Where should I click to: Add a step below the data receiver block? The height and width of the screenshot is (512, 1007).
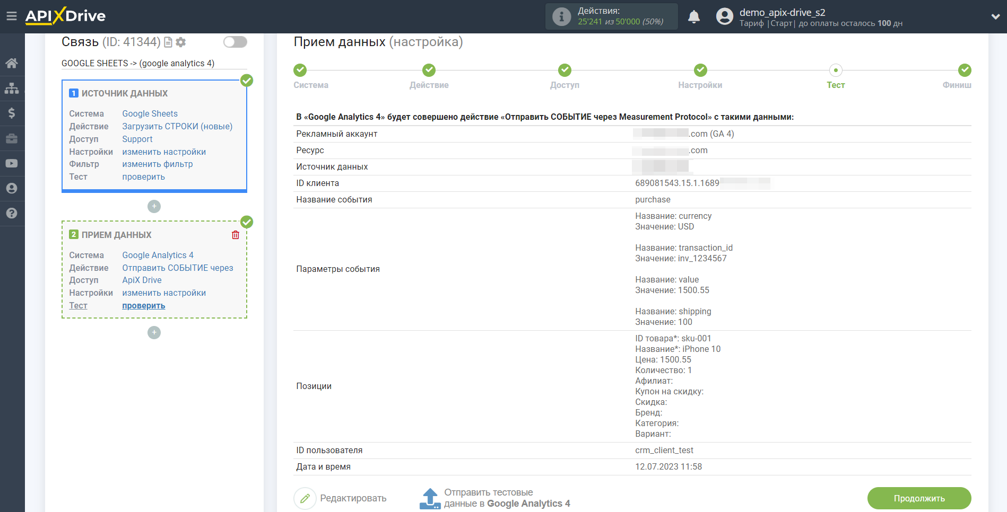154,332
